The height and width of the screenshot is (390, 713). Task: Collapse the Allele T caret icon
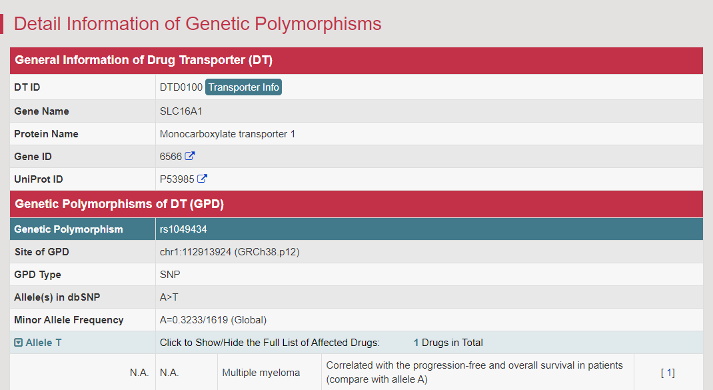18,343
